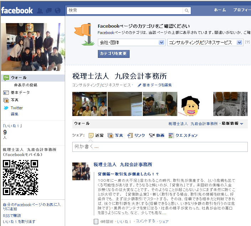The image size is (251, 226).
Task: Click the 何か書く status input box
Action: pos(160,147)
